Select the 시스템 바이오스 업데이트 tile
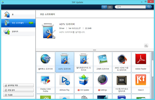The image size is (155, 100). tap(122, 83)
